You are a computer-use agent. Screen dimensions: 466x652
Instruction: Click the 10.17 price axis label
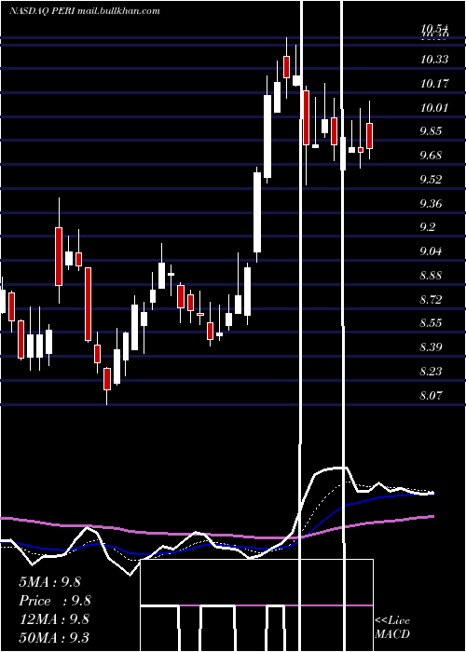(434, 84)
